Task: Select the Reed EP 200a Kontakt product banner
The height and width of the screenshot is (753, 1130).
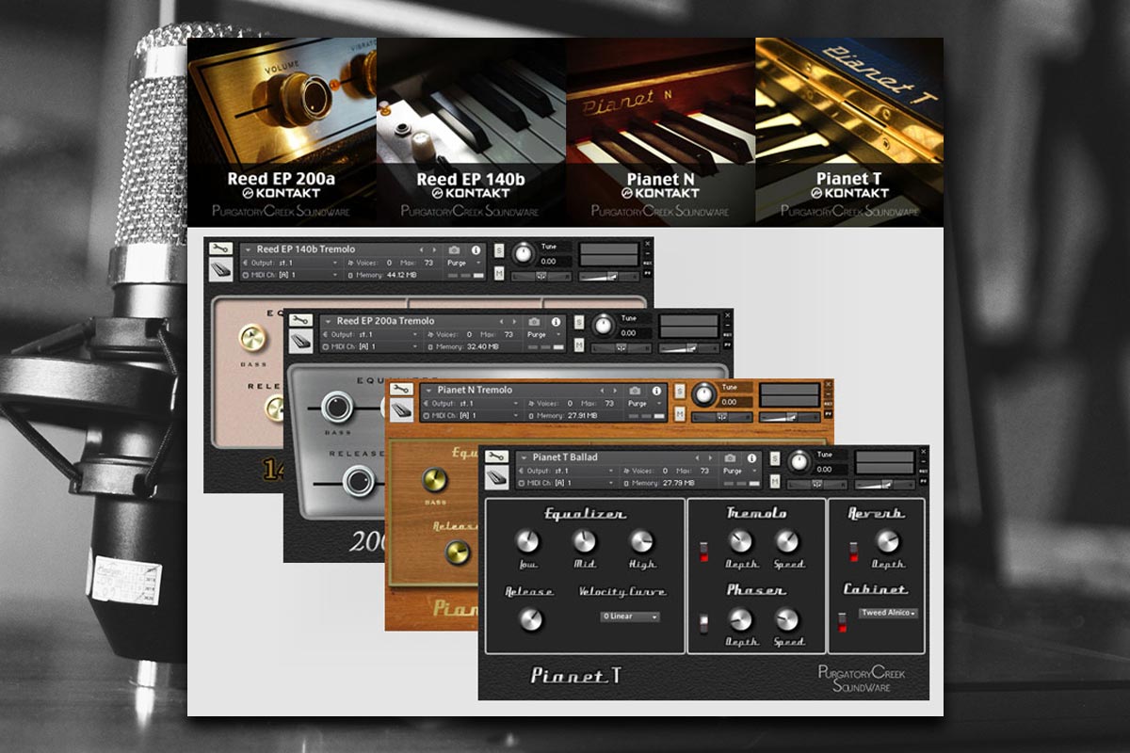Action: (282, 132)
